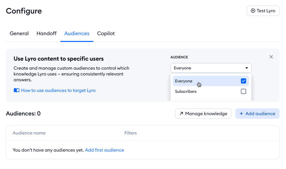
Task: Uncheck the Everyone checkbox
Action: [x=243, y=81]
